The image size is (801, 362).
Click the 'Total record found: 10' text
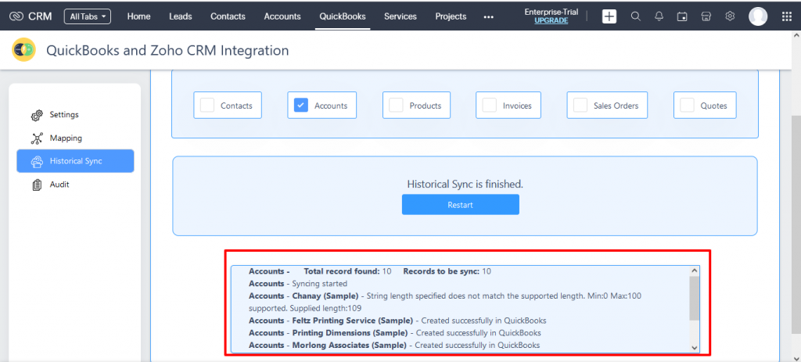(x=347, y=271)
